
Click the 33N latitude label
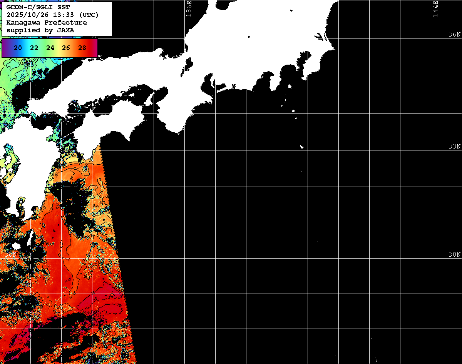coord(454,147)
